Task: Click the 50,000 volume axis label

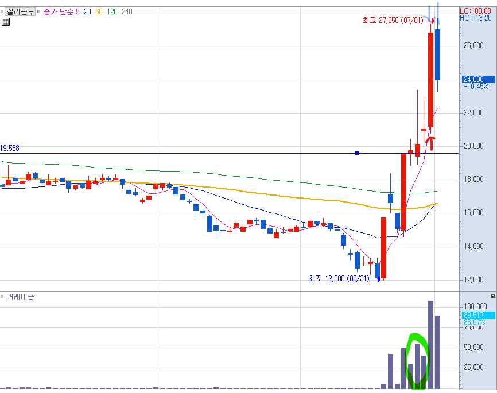Action: pyautogui.click(x=473, y=347)
